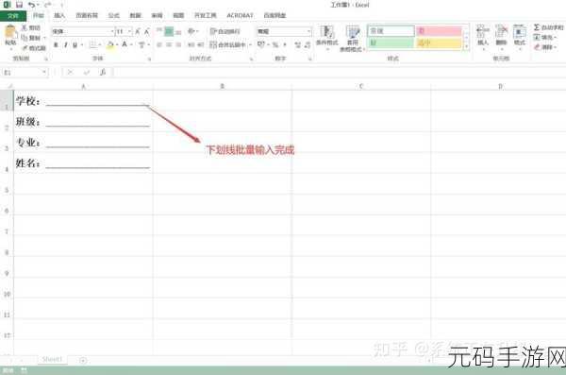Toggle middle vertical alignment
This screenshot has width=566, height=375.
pyautogui.click(x=169, y=32)
